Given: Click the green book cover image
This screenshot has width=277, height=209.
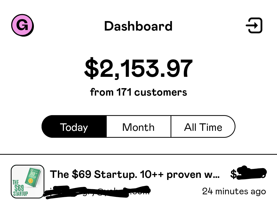Looking at the screenshot, I should point(33,177).
